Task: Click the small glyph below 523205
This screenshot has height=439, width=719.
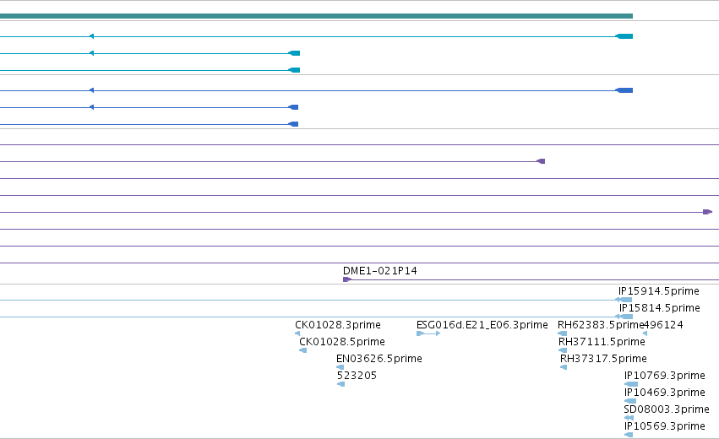Action: [340, 384]
